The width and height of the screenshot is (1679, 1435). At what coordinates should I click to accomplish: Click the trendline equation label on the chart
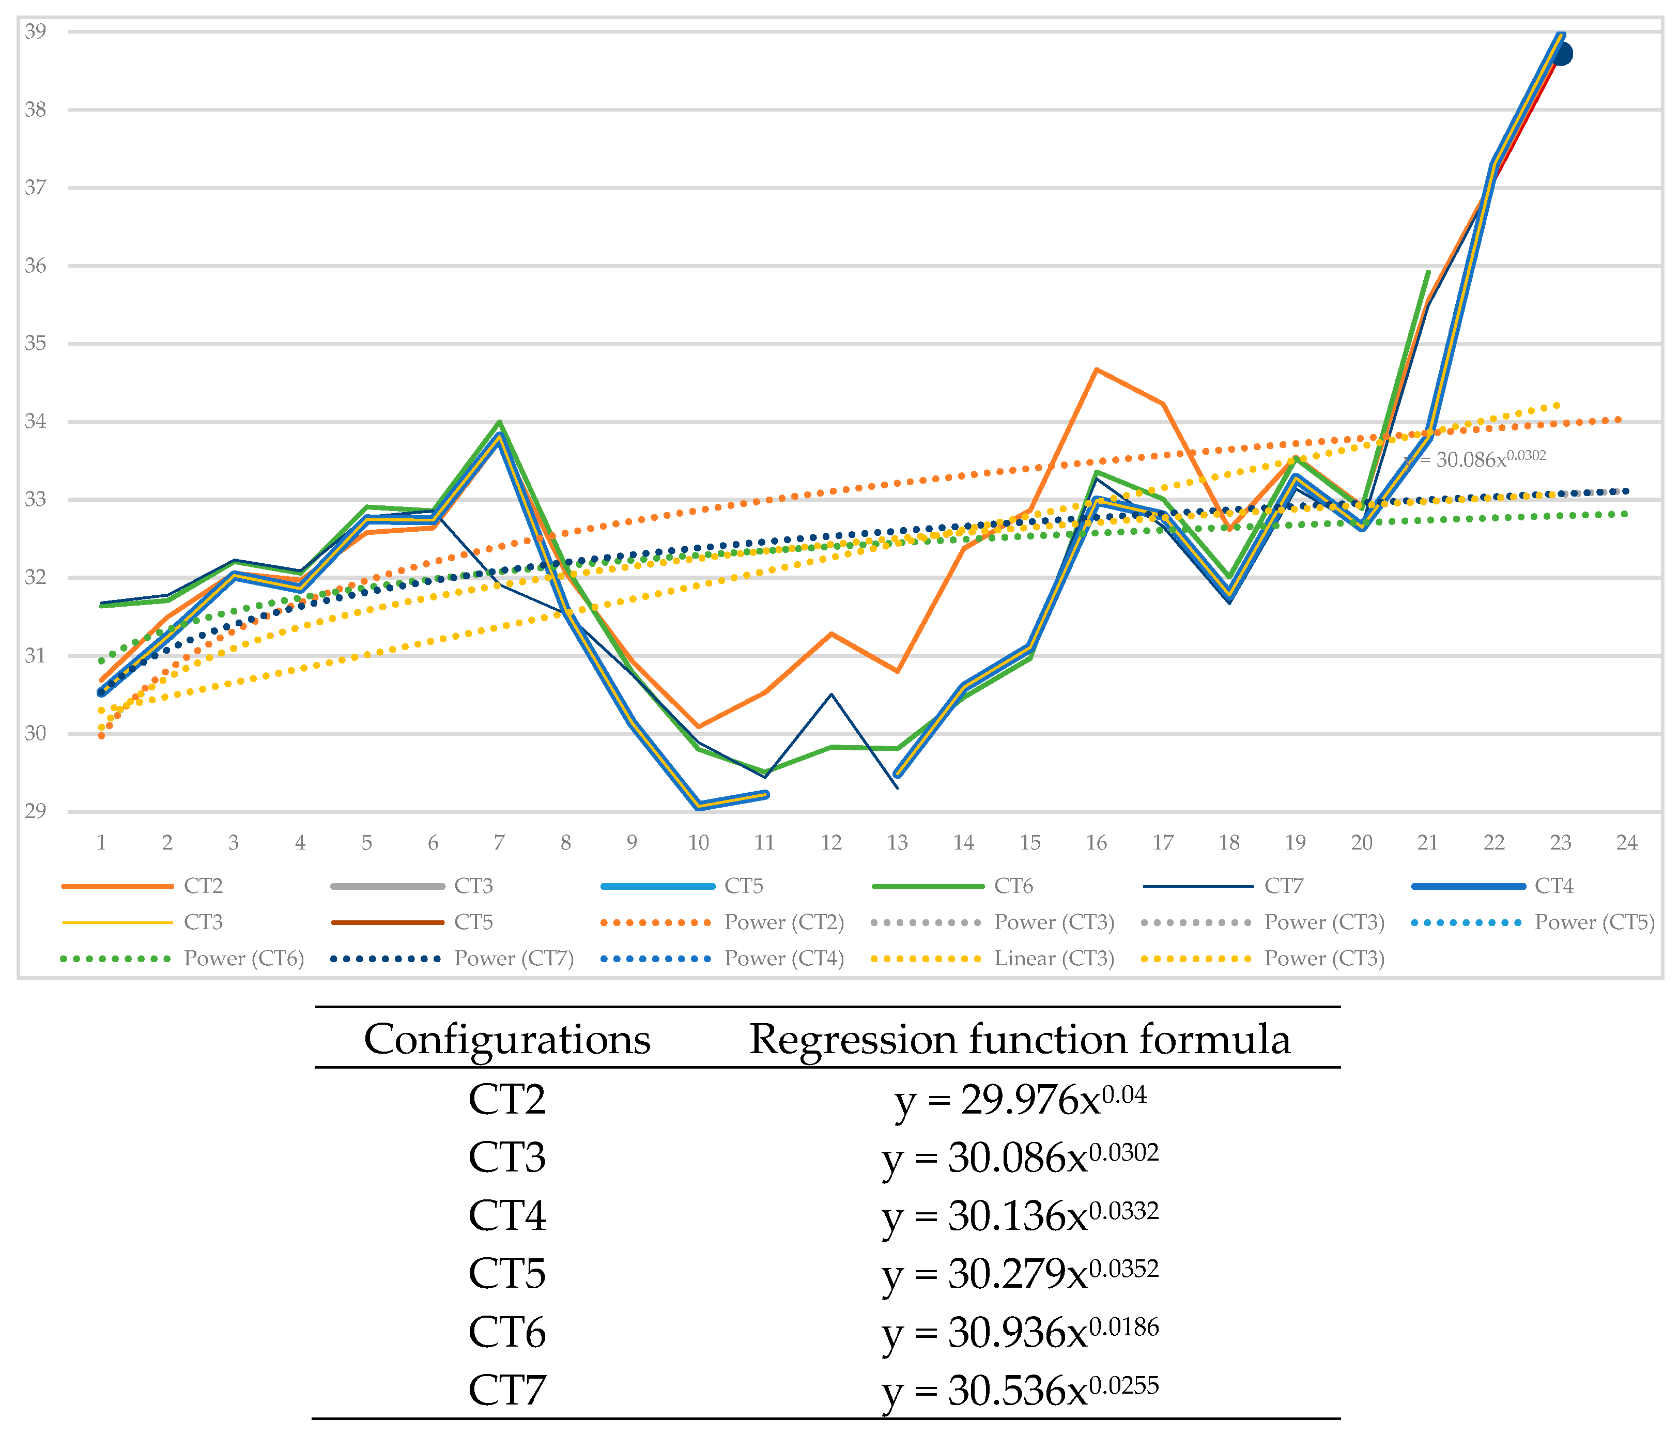coord(1476,459)
